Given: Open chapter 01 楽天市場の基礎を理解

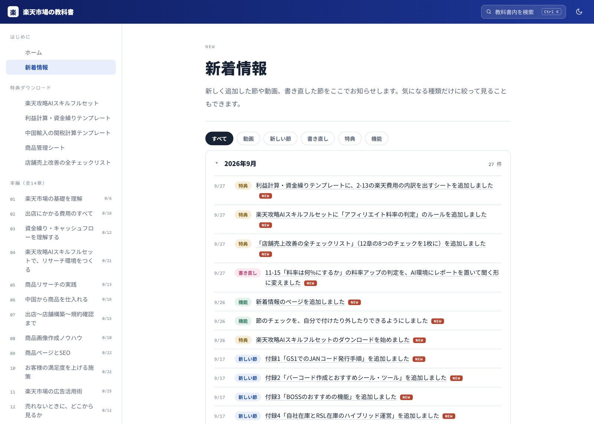Looking at the screenshot, I should 61,199.
